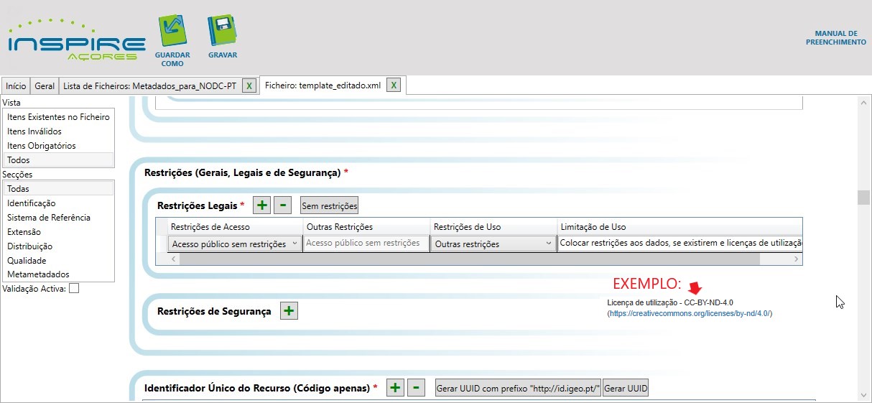This screenshot has height=403, width=872.
Task: Switch to the Início tab
Action: (16, 86)
